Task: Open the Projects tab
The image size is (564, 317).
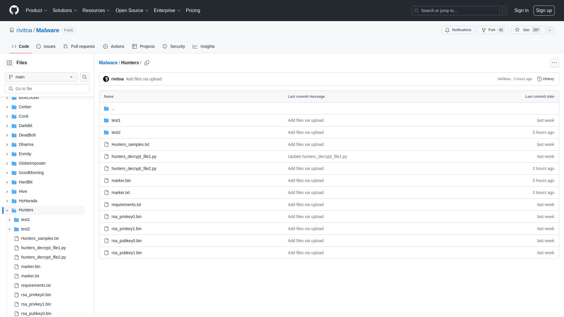Action: click(143, 46)
